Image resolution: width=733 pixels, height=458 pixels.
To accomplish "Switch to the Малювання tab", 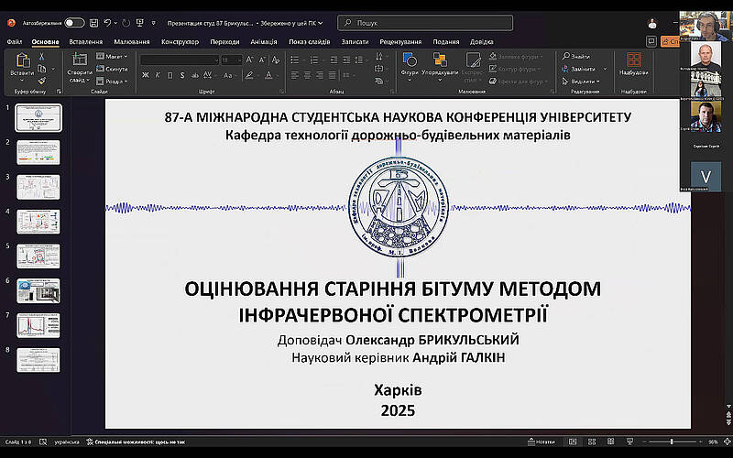I will tap(132, 41).
